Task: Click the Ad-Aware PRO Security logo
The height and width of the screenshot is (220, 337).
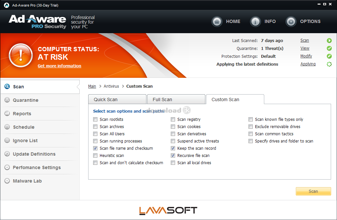Action: (x=38, y=21)
